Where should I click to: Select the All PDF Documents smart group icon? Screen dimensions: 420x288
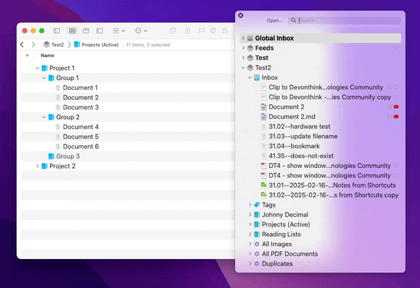coord(257,254)
